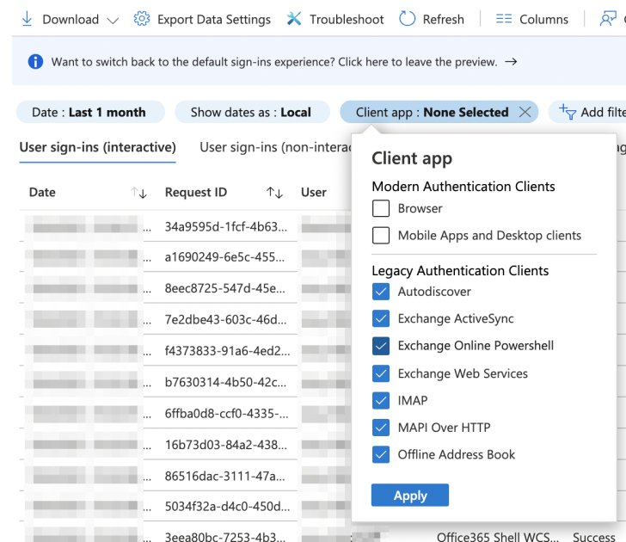This screenshot has height=542, width=626.
Task: Open request 86516dac-3111-47a row
Action: [x=225, y=476]
